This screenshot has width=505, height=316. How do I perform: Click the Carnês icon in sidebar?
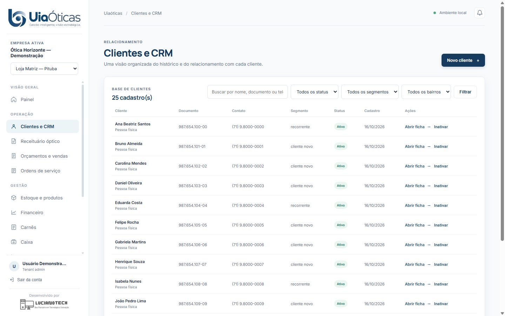(x=14, y=228)
